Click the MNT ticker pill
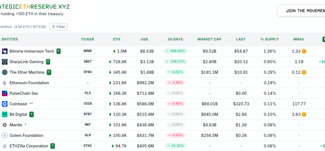Screen dimensions: 325x151 coord(88,125)
